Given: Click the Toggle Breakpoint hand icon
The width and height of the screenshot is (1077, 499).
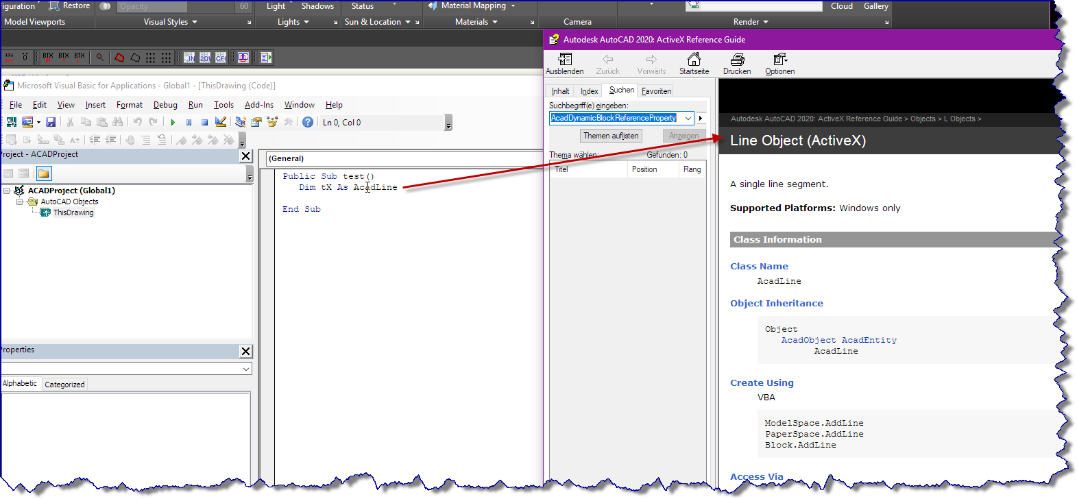Looking at the screenshot, I should 130,140.
